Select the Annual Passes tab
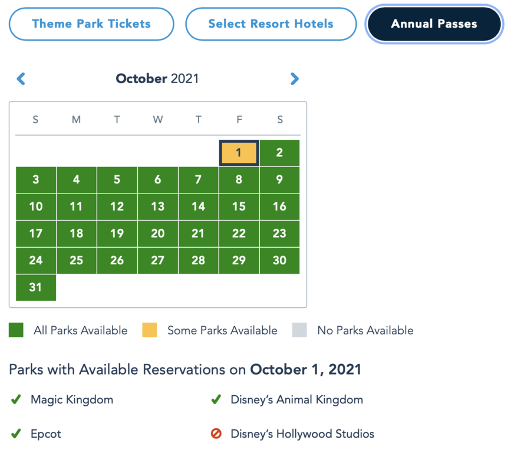 434,24
